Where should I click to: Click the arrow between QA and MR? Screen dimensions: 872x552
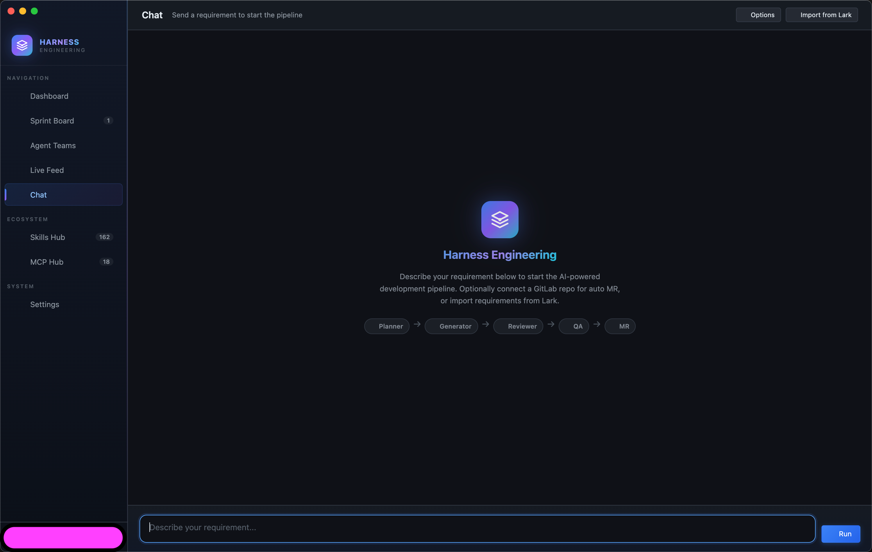597,324
